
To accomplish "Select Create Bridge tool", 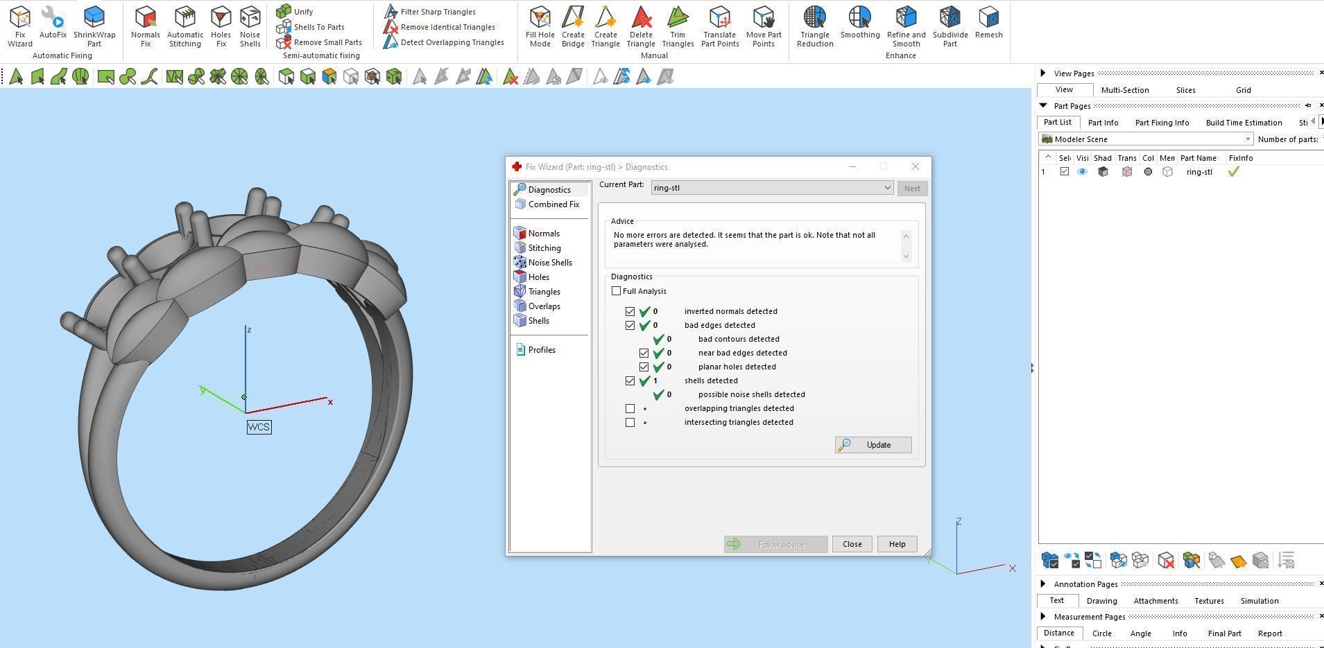I will 573,27.
